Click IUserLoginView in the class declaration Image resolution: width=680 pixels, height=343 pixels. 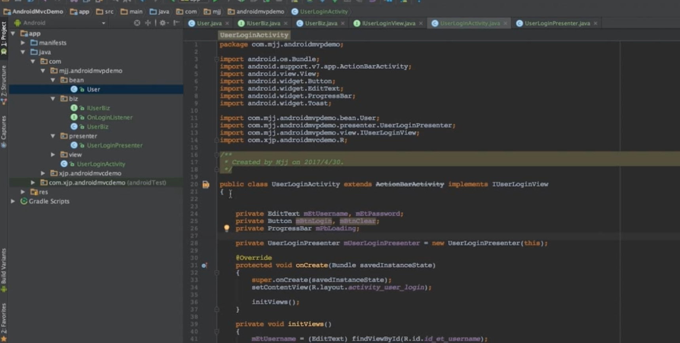coord(520,184)
